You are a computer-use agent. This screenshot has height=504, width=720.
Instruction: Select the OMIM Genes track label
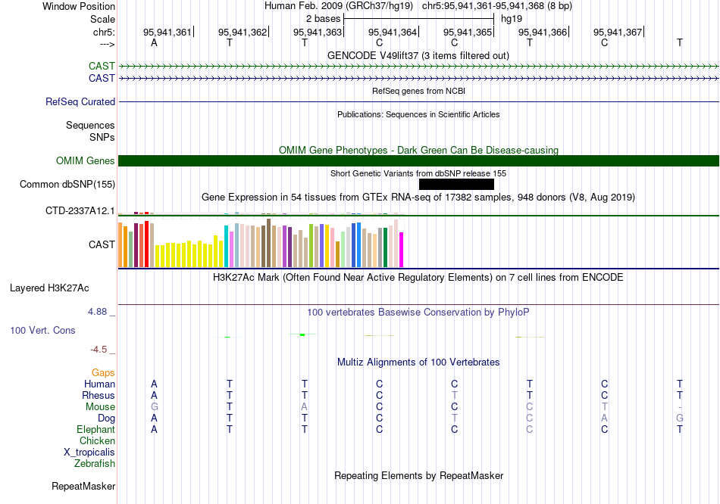(x=85, y=160)
